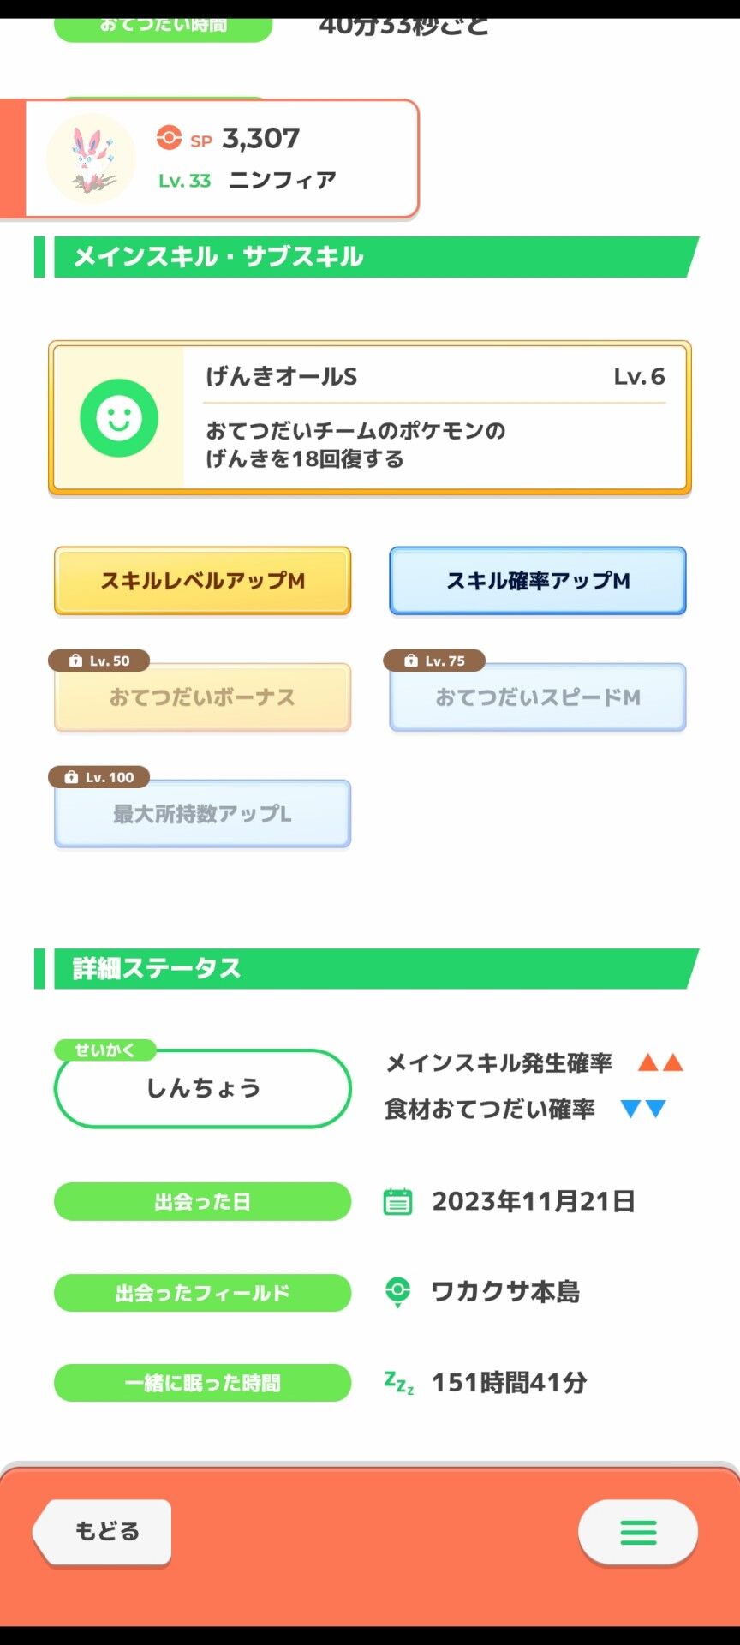Go back with the もどる button
The height and width of the screenshot is (1645, 740).
point(102,1532)
